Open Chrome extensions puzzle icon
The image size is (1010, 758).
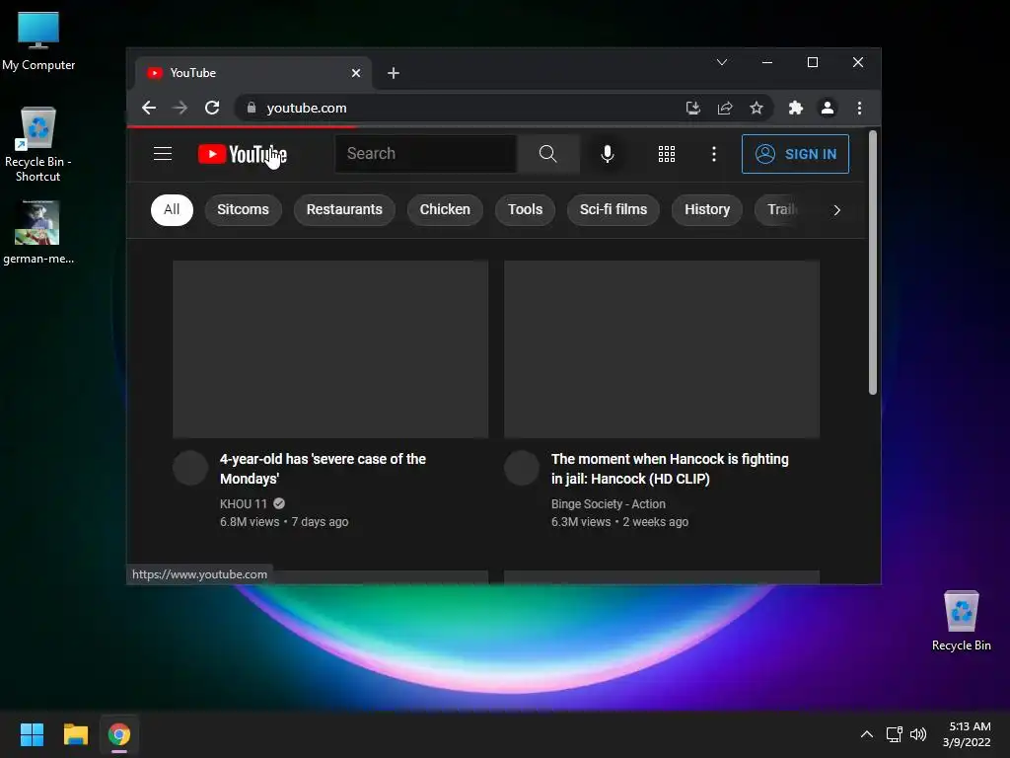tap(796, 108)
